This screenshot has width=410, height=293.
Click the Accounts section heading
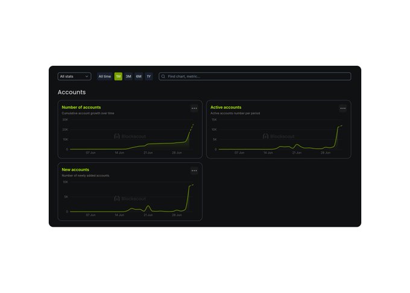click(x=72, y=92)
